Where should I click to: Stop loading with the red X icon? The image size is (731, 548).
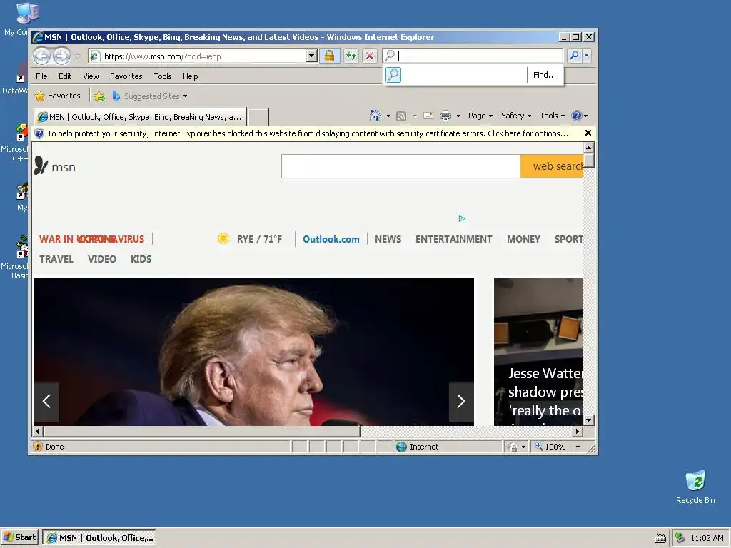(x=370, y=56)
